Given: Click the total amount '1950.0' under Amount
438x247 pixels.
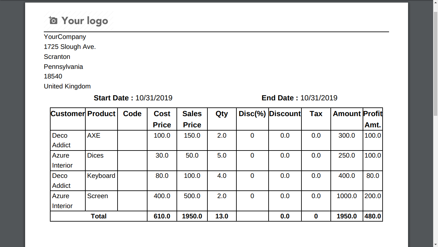Looking at the screenshot, I should coord(347,216).
